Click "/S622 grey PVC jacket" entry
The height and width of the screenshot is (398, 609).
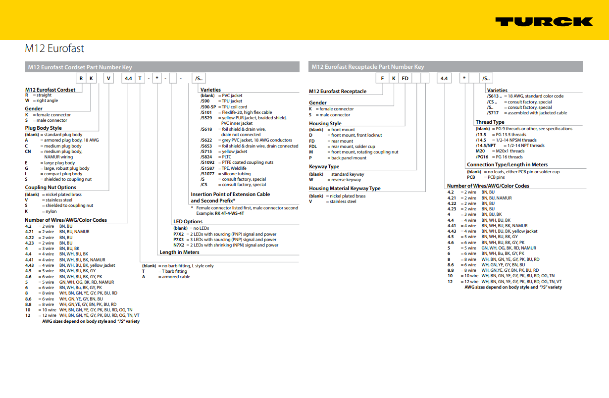(246, 140)
